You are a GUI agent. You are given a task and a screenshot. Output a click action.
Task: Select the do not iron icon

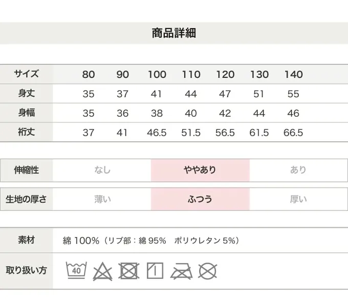coord(181,270)
